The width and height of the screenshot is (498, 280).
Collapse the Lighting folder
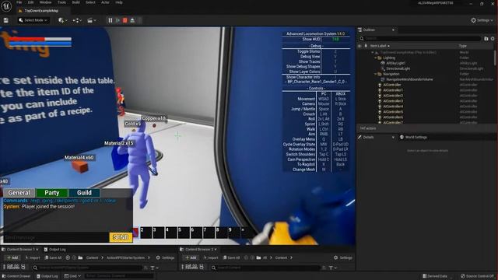pos(375,58)
